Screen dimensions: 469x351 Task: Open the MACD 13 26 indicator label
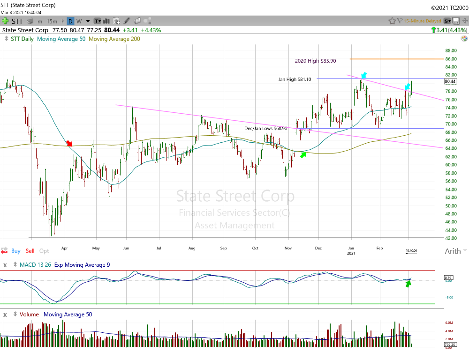[35, 265]
